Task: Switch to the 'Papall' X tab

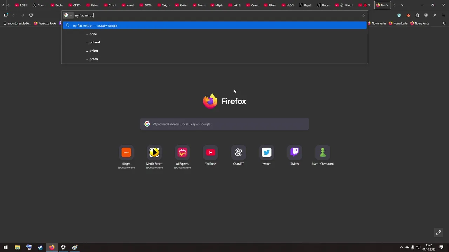Action: pos(306,5)
